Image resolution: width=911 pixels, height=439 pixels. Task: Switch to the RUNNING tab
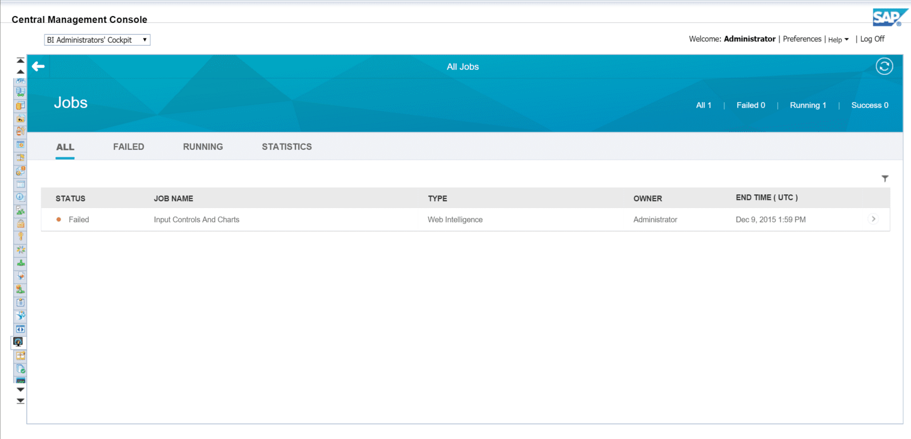point(203,147)
